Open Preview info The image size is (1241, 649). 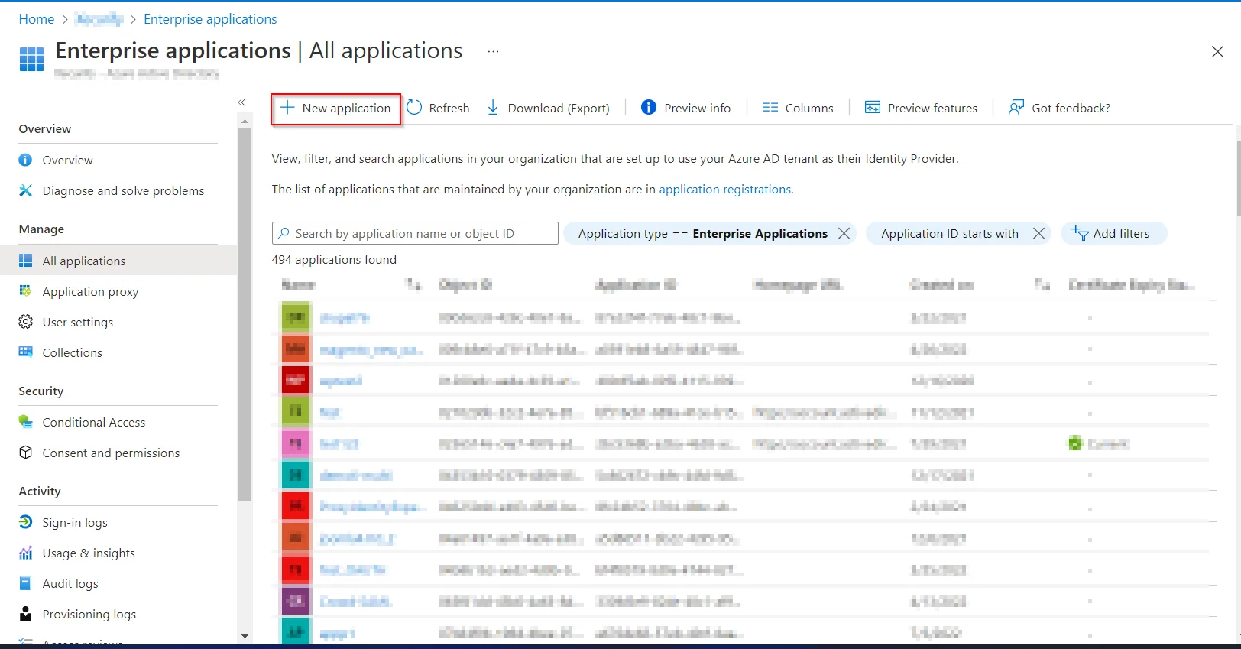tap(686, 108)
